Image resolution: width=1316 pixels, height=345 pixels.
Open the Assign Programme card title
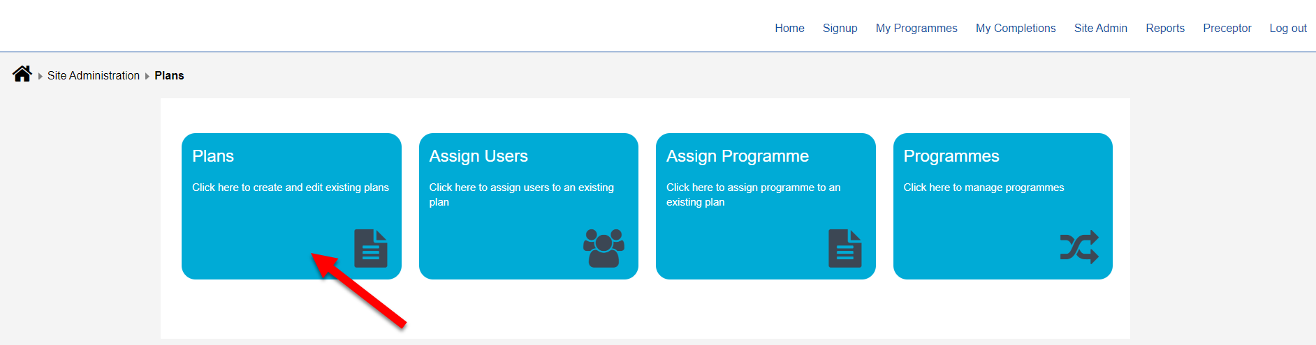pyautogui.click(x=738, y=156)
